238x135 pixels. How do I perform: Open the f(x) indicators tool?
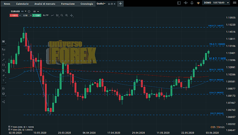(3, 49)
